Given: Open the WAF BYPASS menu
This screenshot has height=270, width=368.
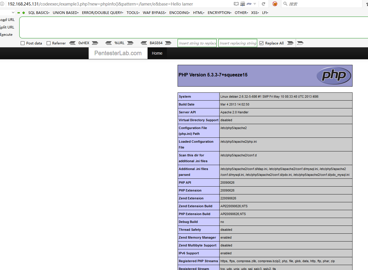Looking at the screenshot, I should coord(154,13).
